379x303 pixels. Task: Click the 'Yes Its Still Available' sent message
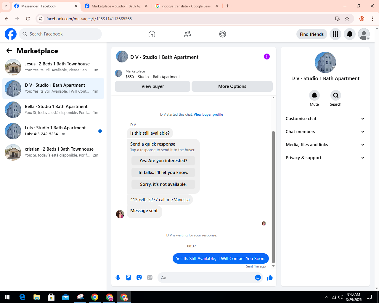[x=221, y=259]
